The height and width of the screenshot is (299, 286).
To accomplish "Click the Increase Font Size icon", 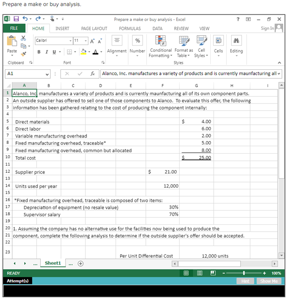I will pyautogui.click(x=92, y=41).
